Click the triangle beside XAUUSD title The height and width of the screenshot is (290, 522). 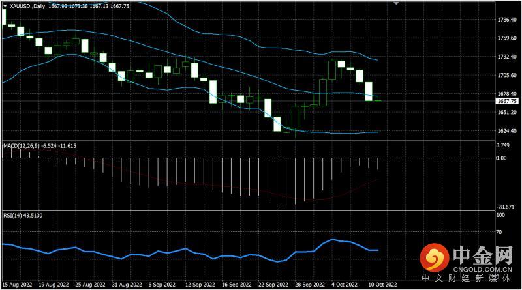(x=5, y=6)
